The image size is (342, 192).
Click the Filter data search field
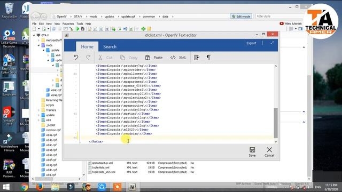point(279,17)
